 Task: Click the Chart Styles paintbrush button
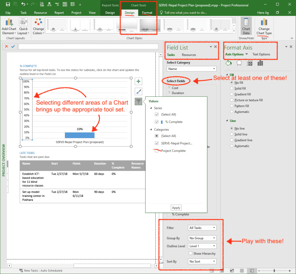(138, 91)
